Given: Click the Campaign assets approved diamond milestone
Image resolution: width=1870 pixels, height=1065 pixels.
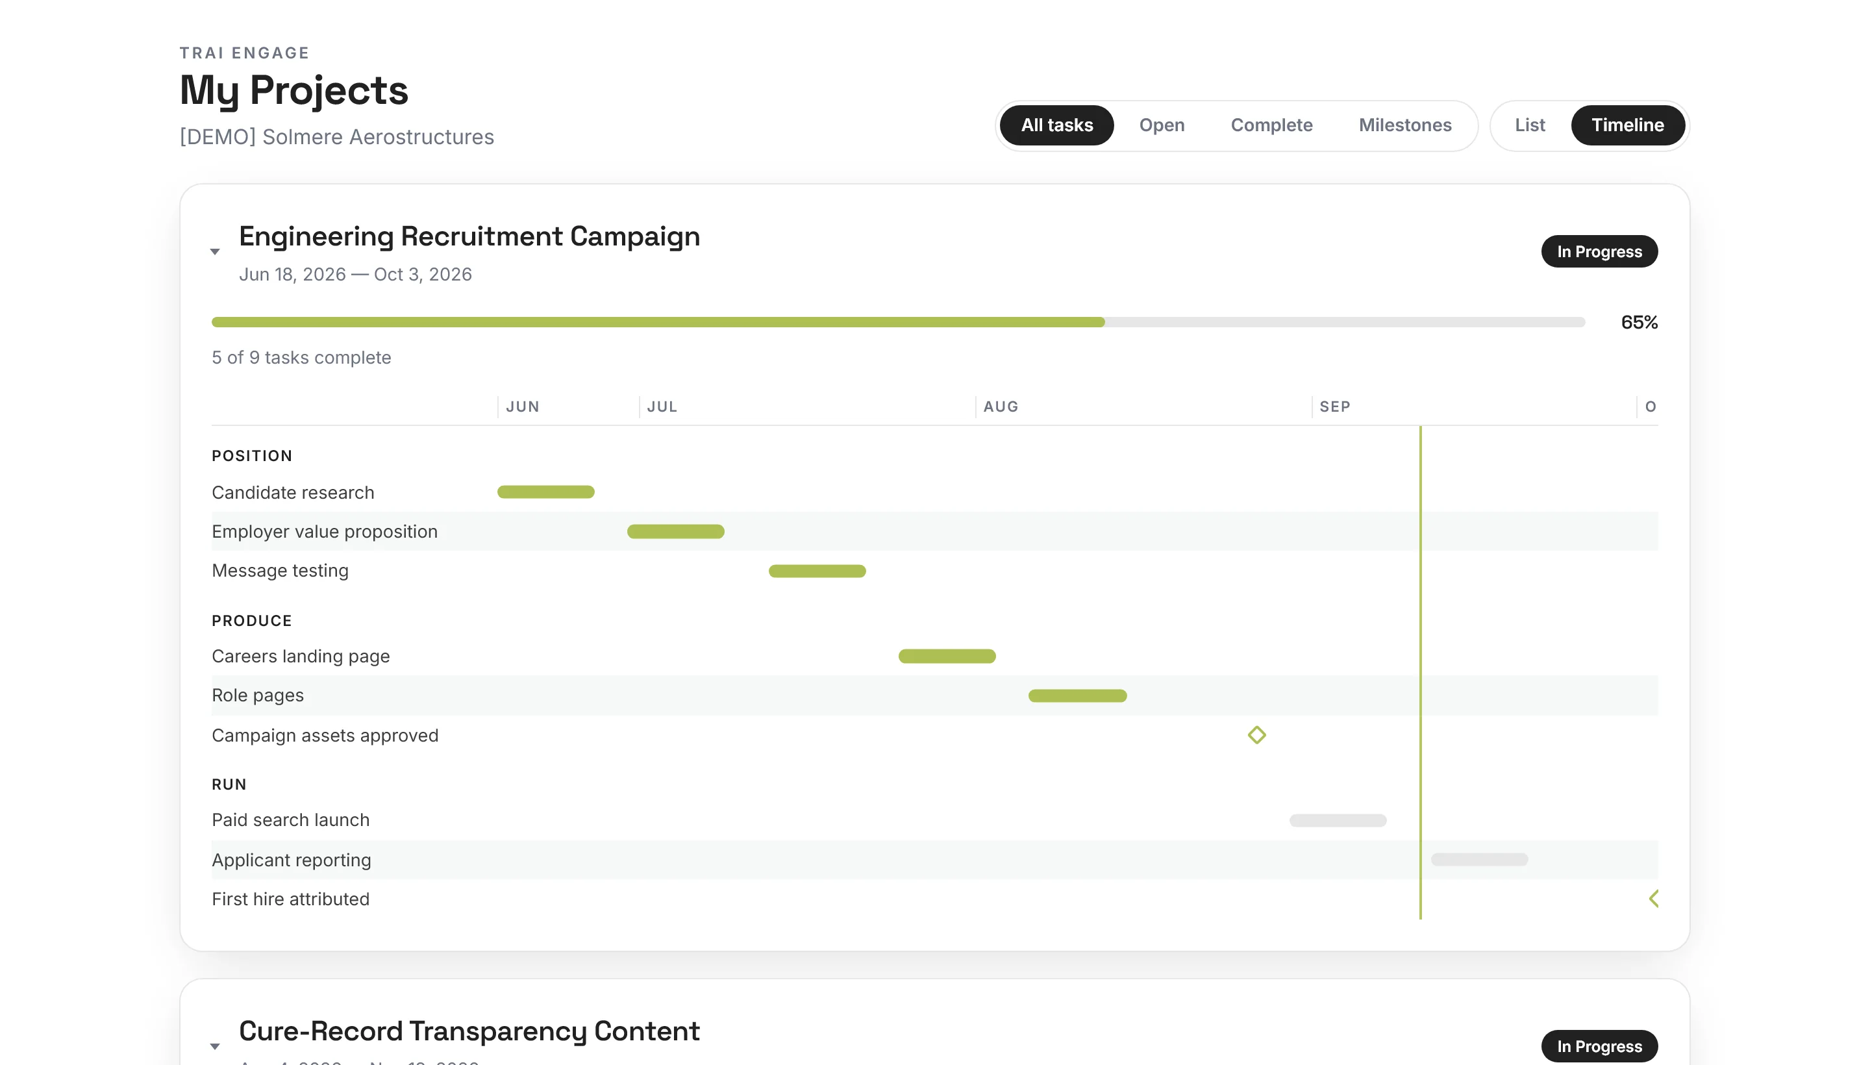Looking at the screenshot, I should point(1256,735).
